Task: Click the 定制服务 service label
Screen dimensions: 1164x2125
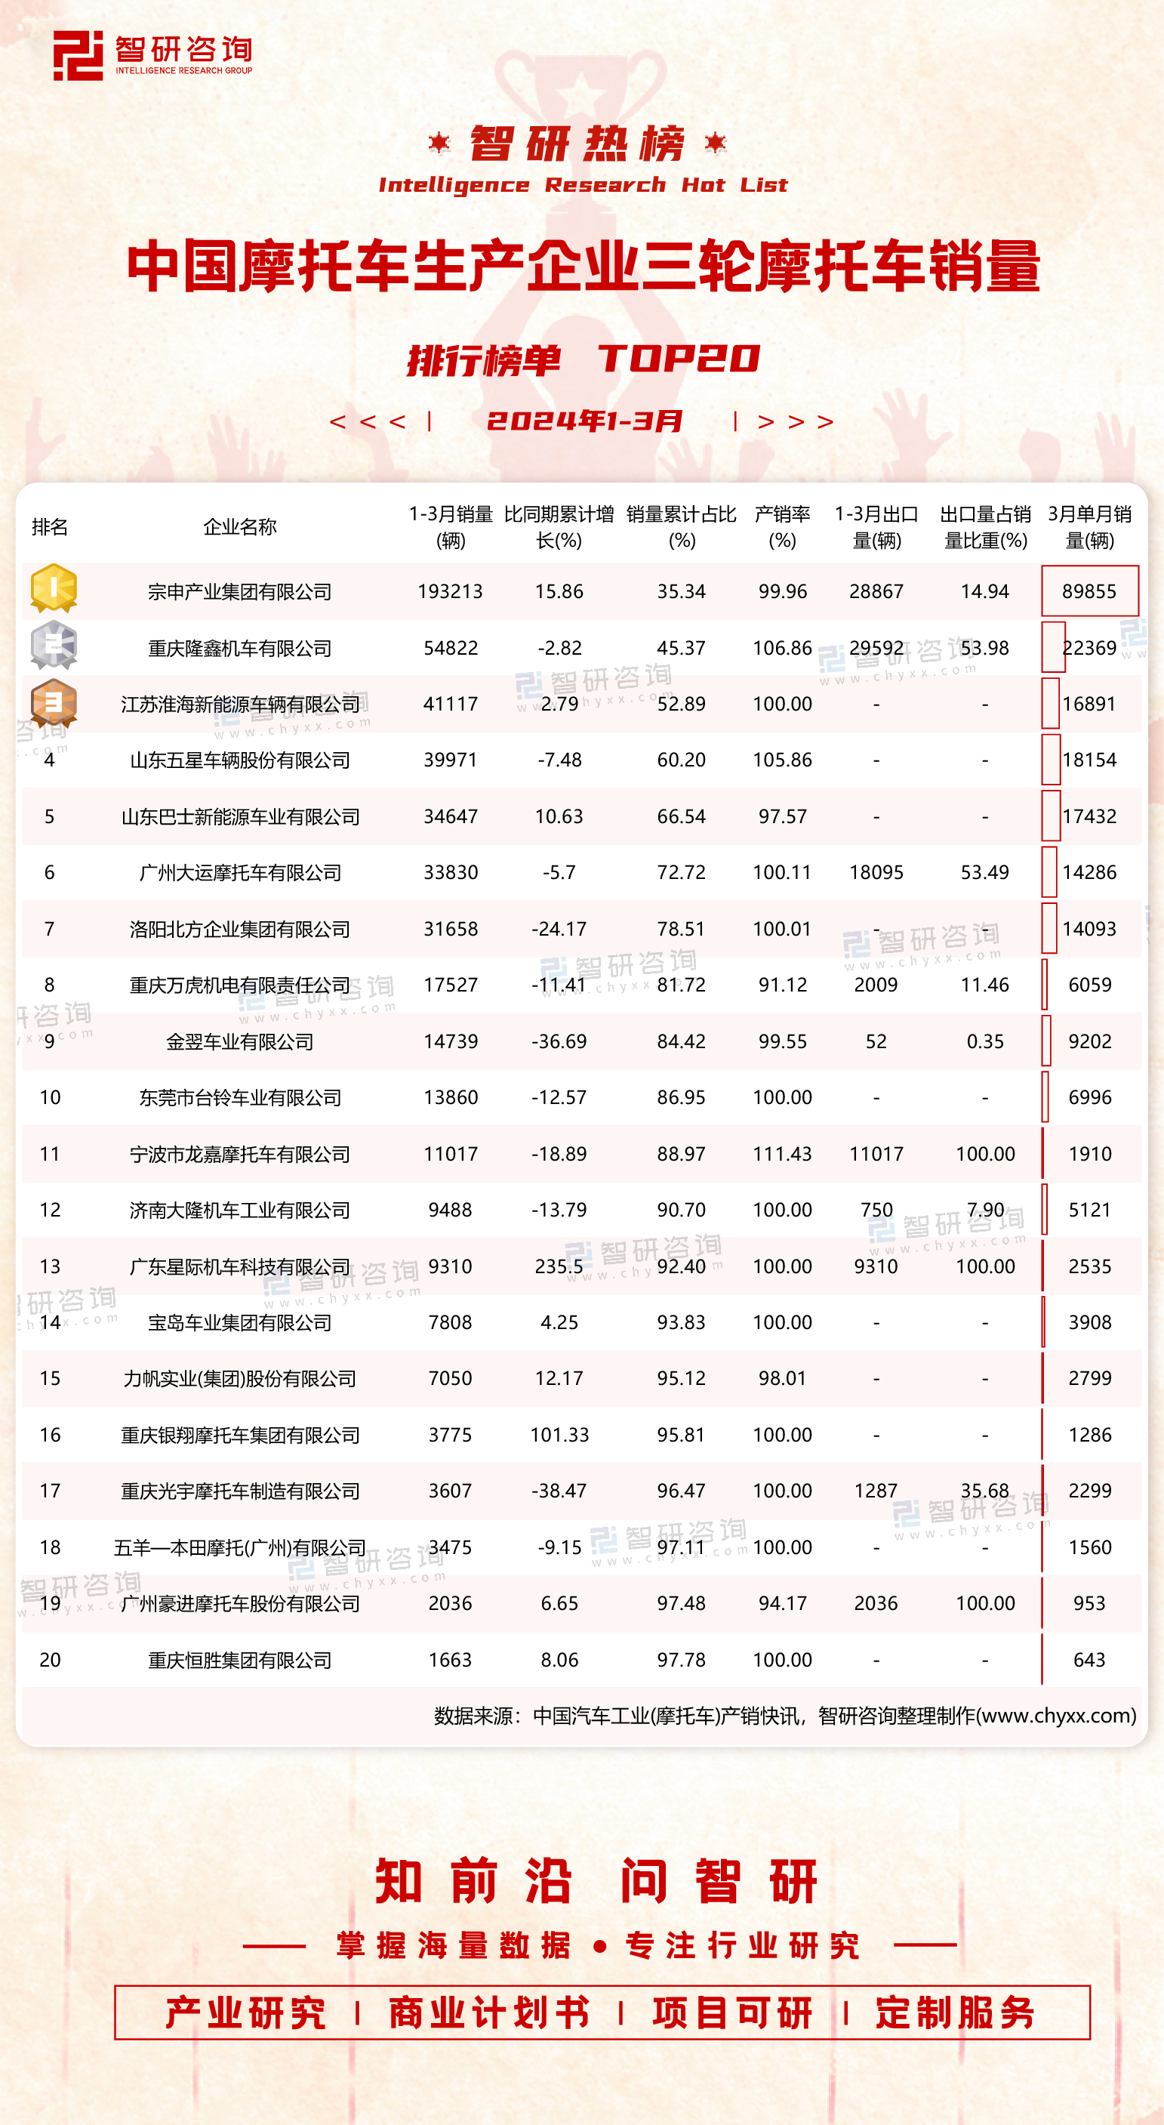Action: pos(955,2014)
